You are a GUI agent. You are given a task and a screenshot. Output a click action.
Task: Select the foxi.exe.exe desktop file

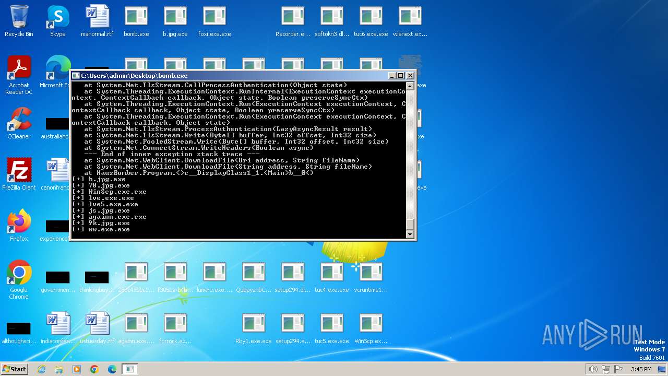click(x=214, y=21)
